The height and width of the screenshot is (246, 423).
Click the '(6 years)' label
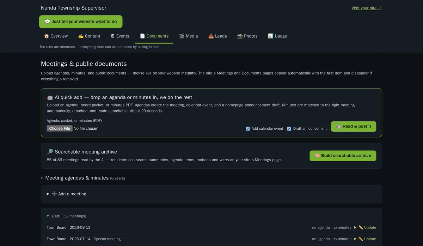click(118, 179)
